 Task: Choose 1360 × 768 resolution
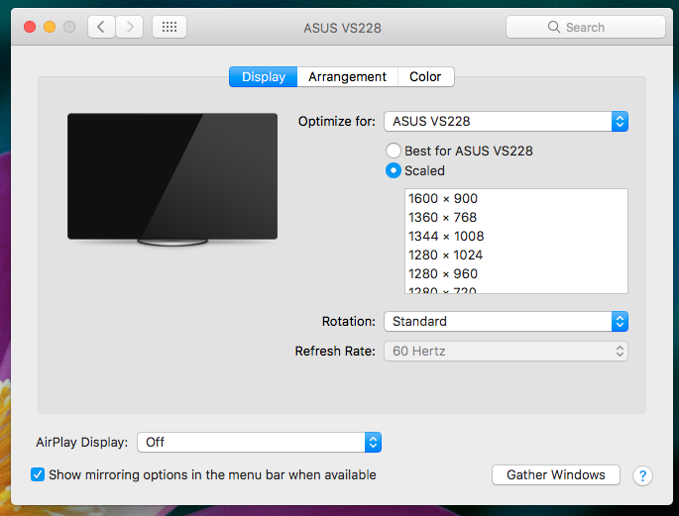point(516,217)
